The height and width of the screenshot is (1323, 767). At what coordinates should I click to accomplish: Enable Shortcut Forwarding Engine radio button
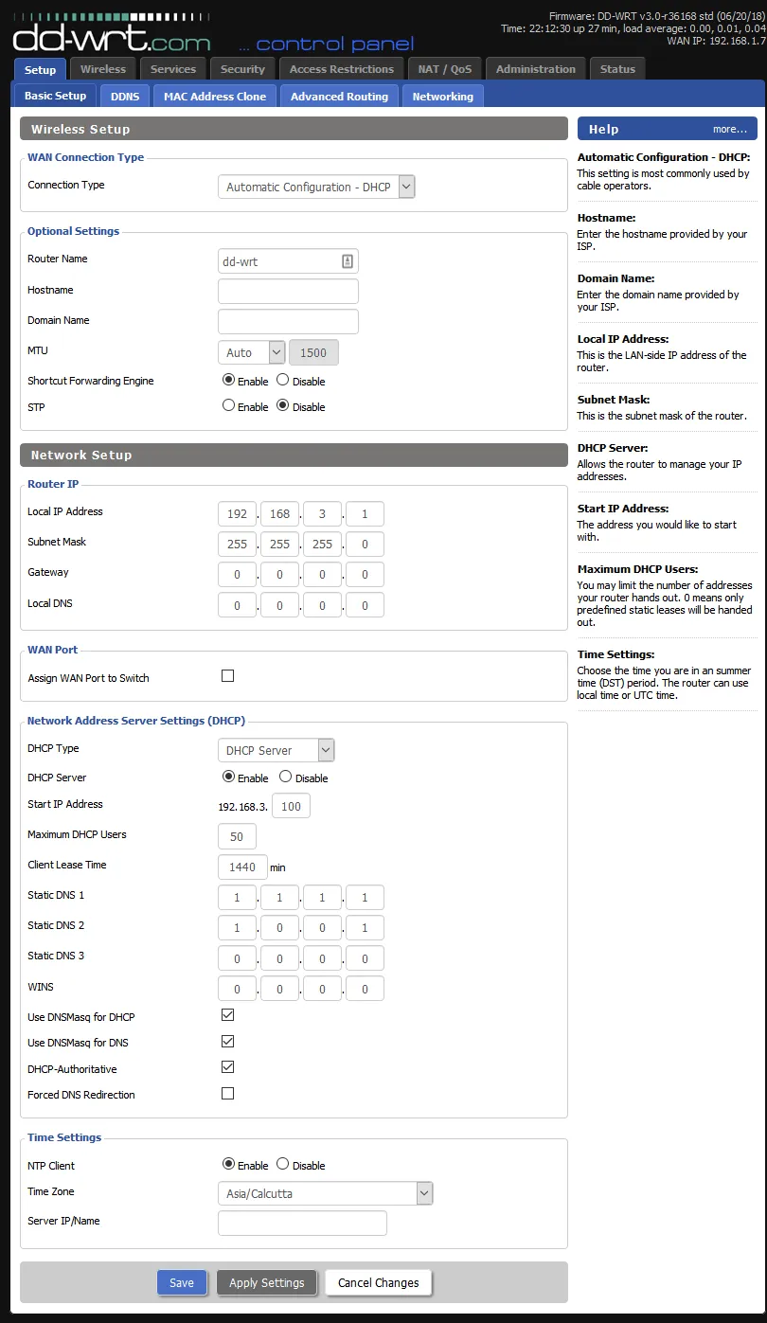(228, 380)
